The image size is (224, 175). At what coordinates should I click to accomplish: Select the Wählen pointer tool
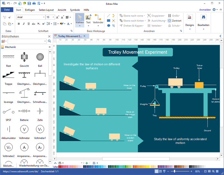[80, 20]
